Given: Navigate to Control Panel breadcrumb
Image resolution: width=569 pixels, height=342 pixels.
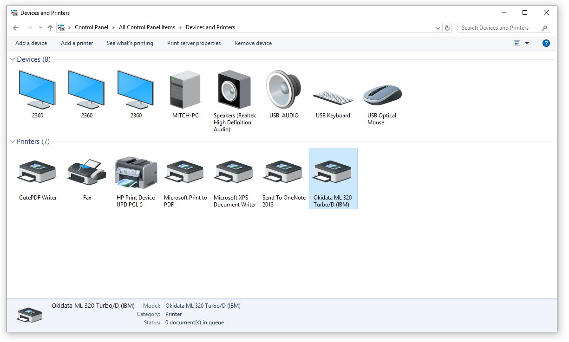Looking at the screenshot, I should click(x=92, y=27).
